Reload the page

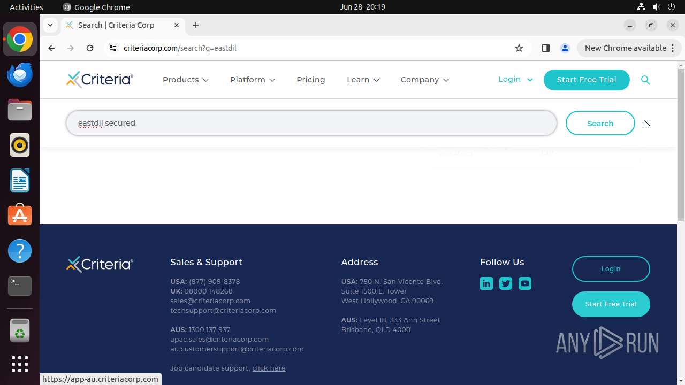tap(90, 48)
